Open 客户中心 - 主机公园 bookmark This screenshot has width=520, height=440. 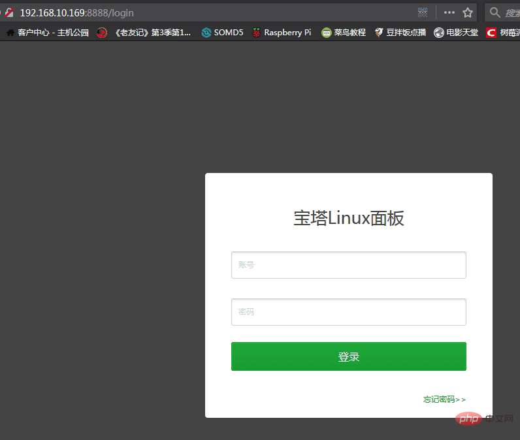coord(48,33)
